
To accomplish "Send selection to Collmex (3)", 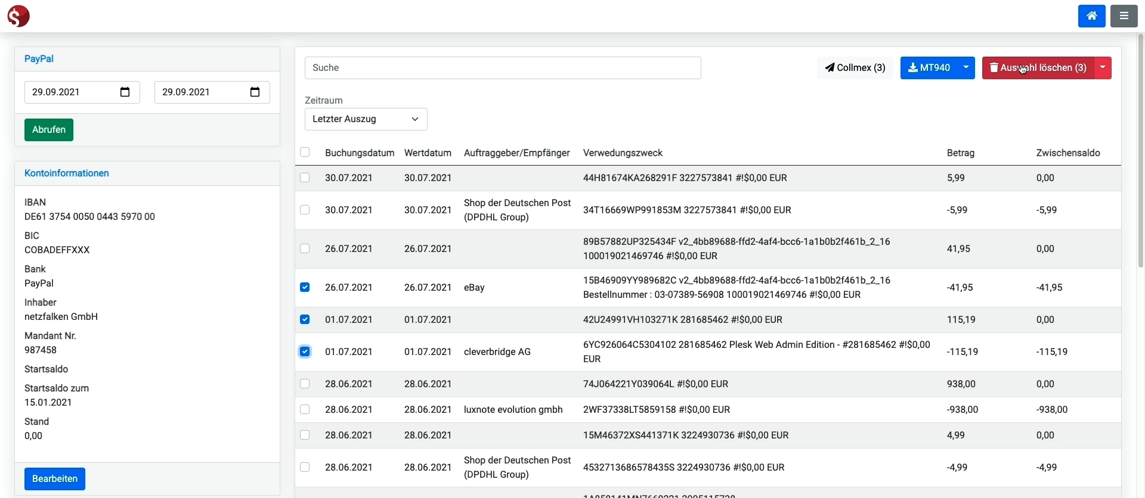I will click(855, 68).
